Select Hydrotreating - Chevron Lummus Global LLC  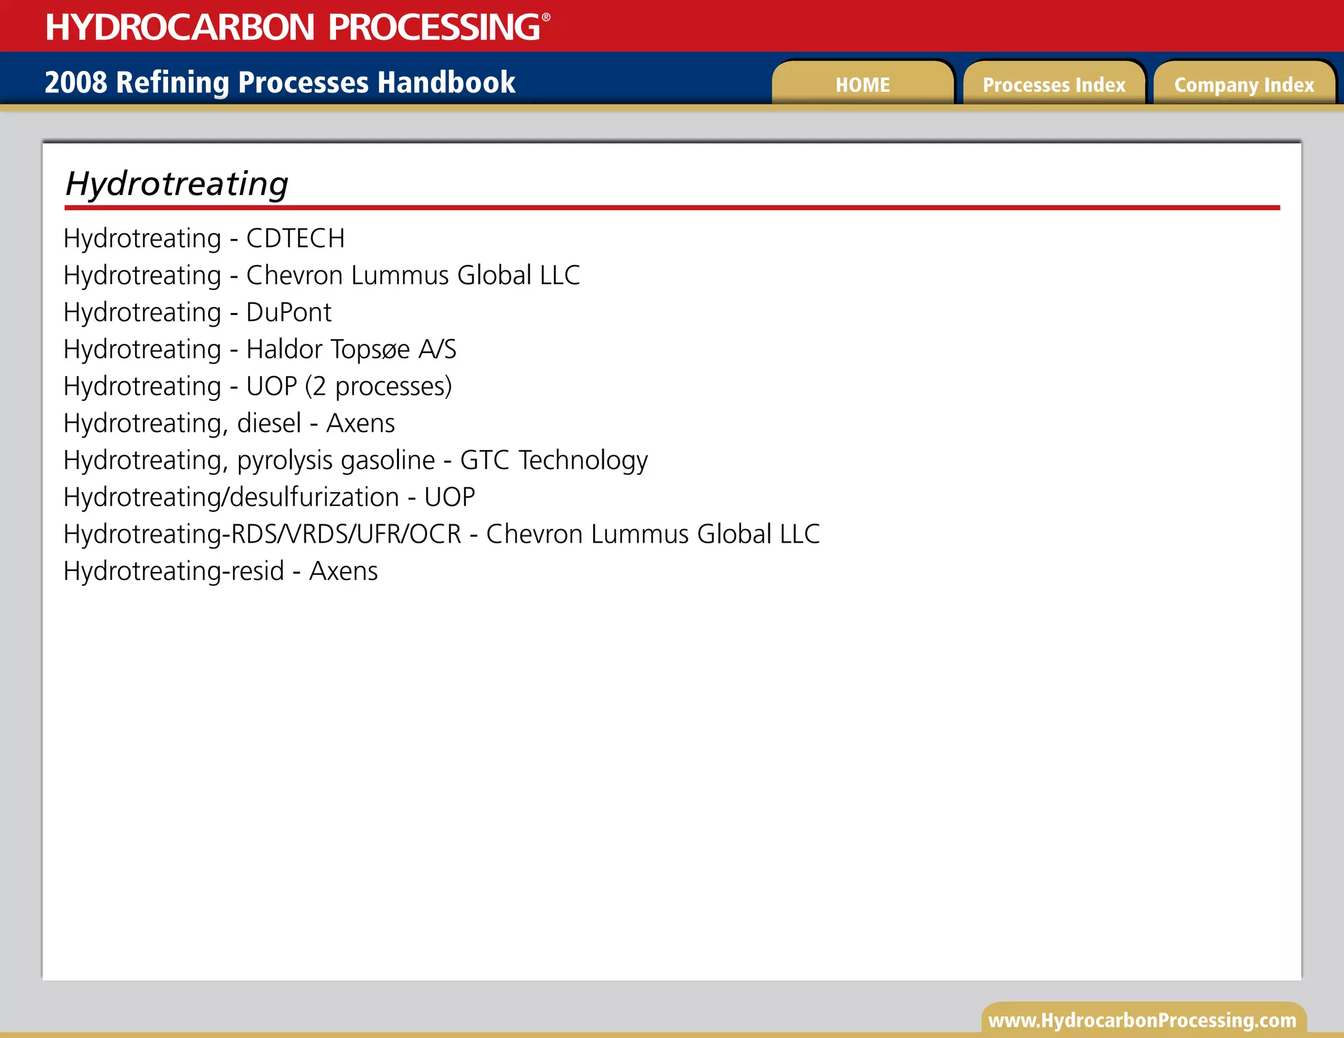pos(322,276)
